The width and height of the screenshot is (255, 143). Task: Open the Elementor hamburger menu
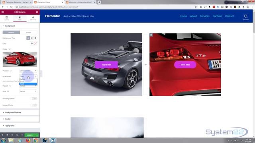point(3,12)
